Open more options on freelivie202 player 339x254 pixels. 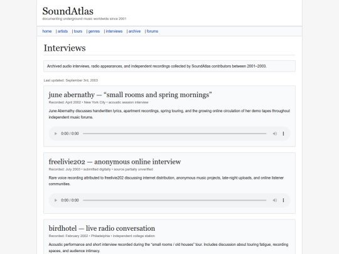[x=283, y=200]
